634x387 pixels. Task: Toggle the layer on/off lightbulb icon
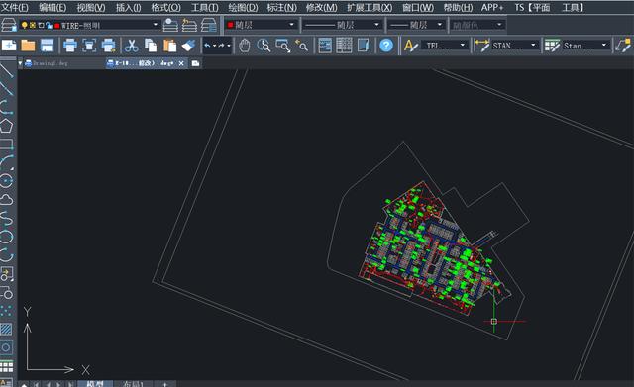pos(24,25)
